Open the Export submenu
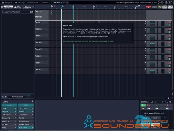The height and width of the screenshot is (131, 174). 26,112
